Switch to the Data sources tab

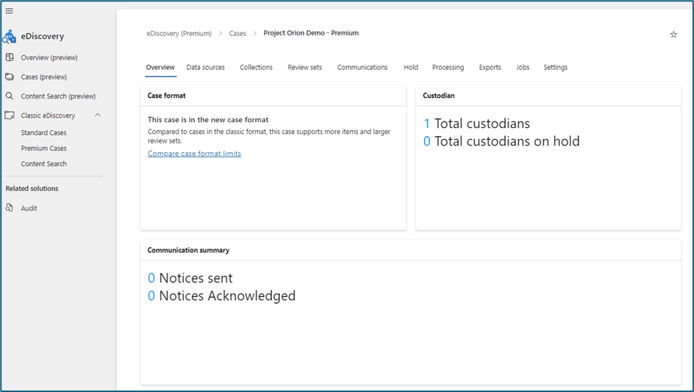tap(205, 68)
